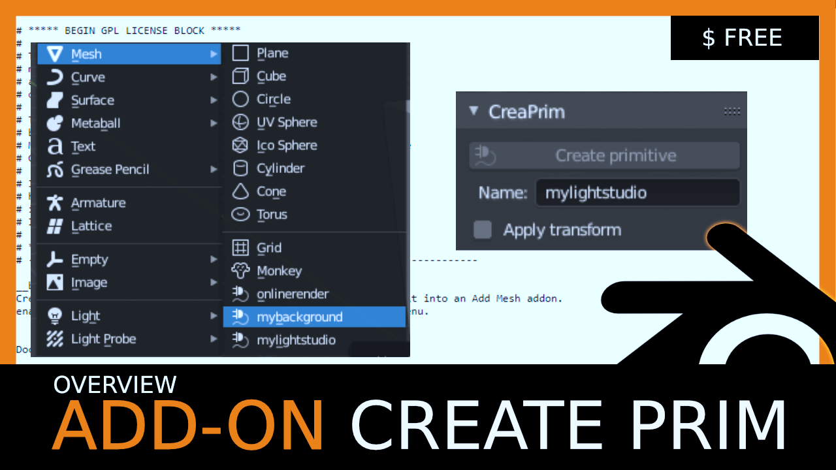Click inside the Name field showing mylightstudio
Viewport: 836px width, 470px height.
pos(637,193)
